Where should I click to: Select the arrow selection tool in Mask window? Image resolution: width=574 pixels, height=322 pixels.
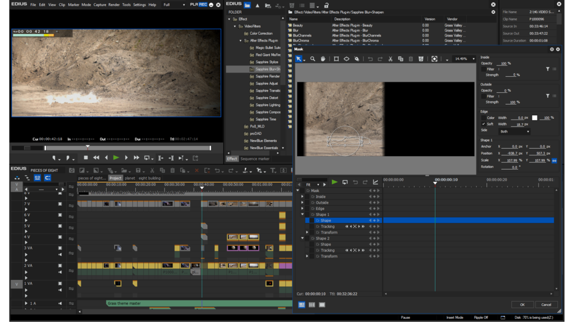(298, 59)
